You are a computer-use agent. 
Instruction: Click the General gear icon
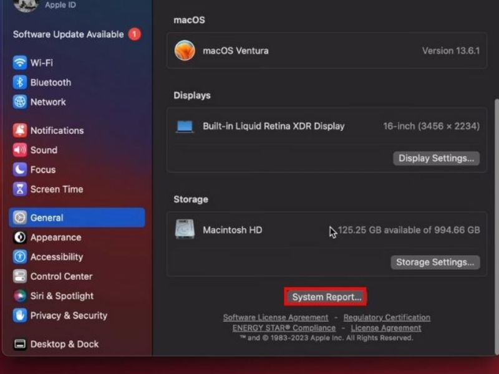pyautogui.click(x=20, y=218)
